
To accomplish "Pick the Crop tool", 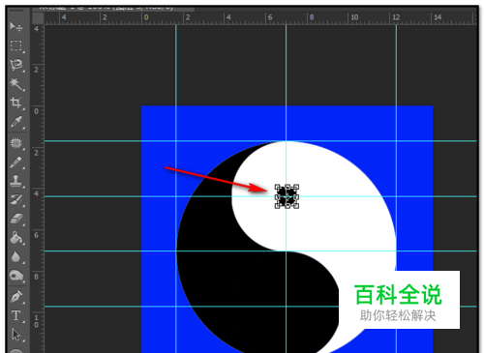I will click(15, 103).
